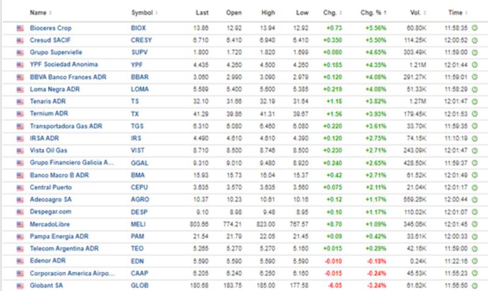Click the Last column header

coord(203,12)
